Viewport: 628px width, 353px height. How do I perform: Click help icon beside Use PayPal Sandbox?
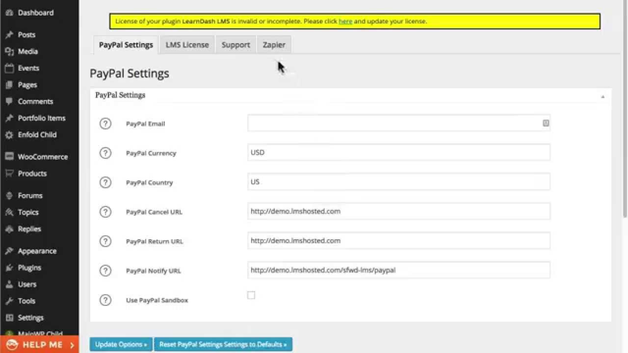[105, 300]
